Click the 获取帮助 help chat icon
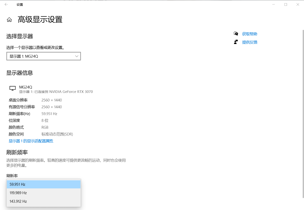The height and width of the screenshot is (210, 304). tap(236, 34)
